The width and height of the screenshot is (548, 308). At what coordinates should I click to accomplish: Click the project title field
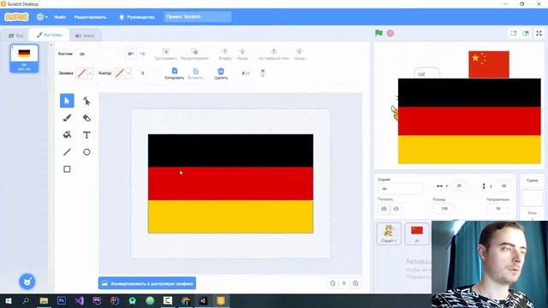[x=198, y=17]
